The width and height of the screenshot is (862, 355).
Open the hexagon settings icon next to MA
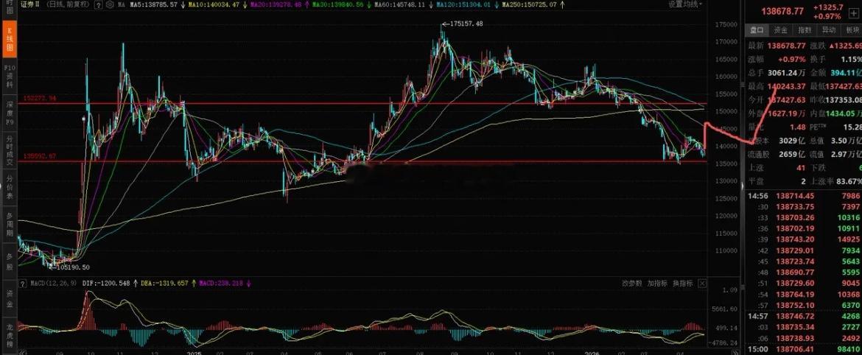[x=110, y=5]
